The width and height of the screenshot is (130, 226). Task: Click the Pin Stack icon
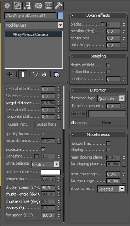(10, 75)
